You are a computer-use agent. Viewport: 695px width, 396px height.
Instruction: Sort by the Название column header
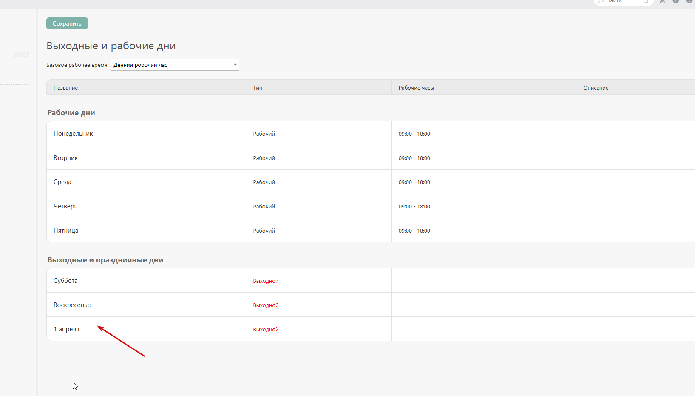(66, 88)
